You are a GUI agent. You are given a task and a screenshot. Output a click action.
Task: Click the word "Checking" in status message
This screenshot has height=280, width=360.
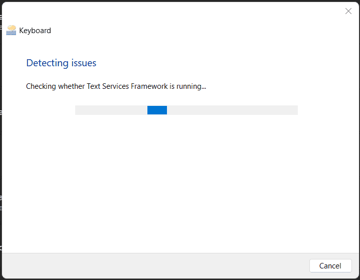(41, 86)
